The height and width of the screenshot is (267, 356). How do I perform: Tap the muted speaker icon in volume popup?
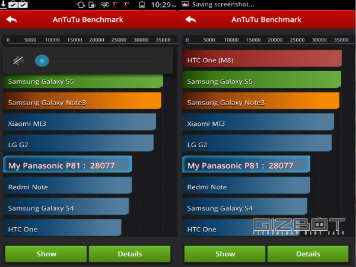click(x=19, y=61)
